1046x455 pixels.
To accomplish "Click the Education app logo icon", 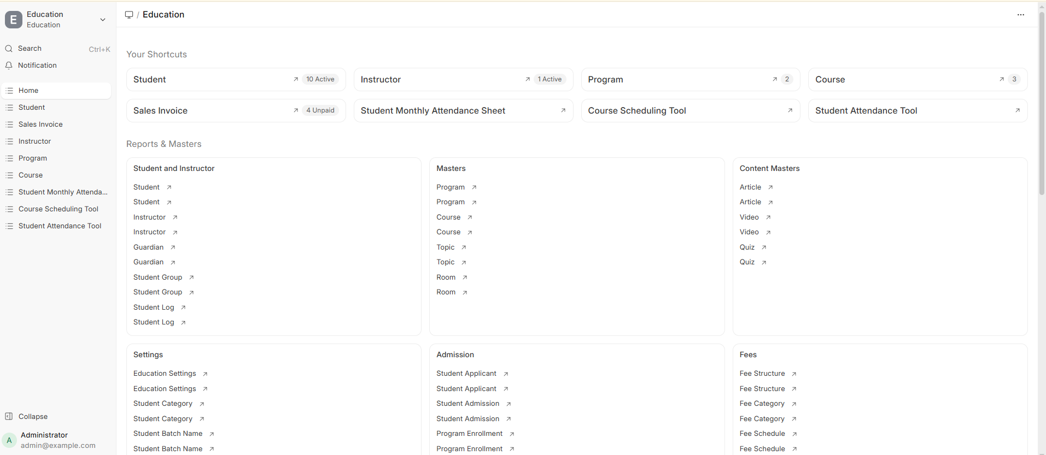I will tap(14, 20).
